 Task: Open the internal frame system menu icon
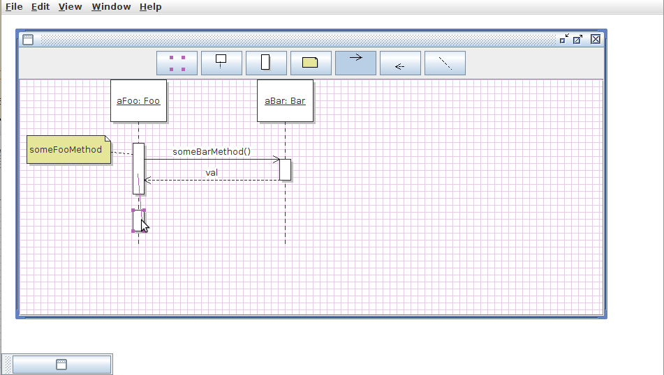click(28, 40)
